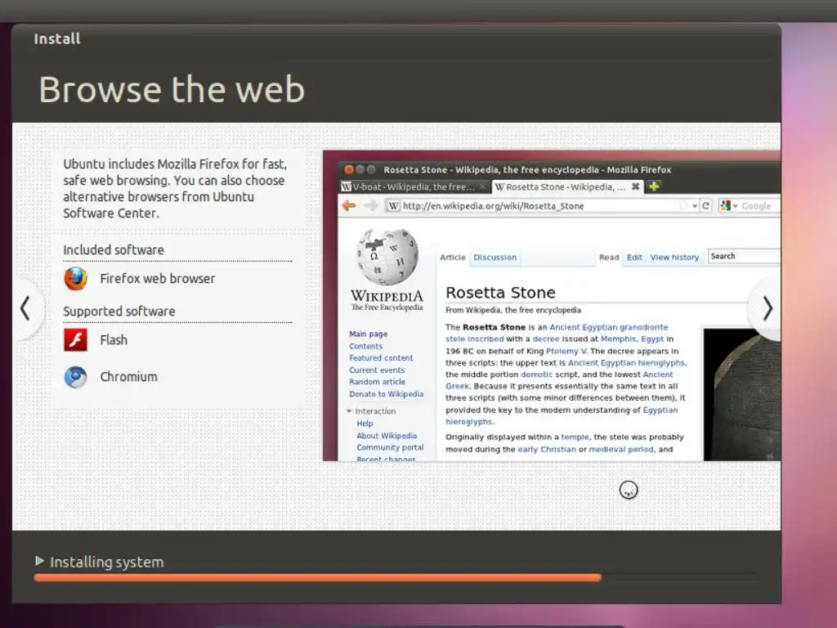Follow the early Christian link

pos(547,450)
